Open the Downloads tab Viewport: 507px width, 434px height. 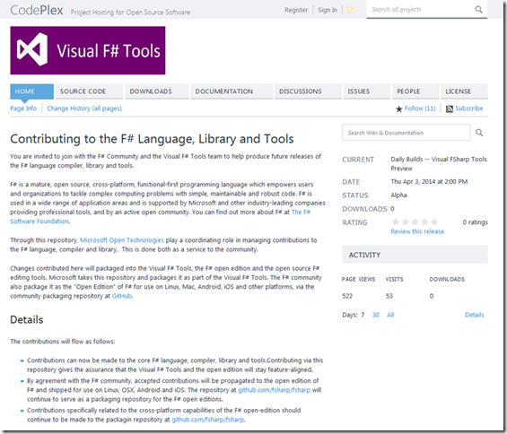click(157, 91)
